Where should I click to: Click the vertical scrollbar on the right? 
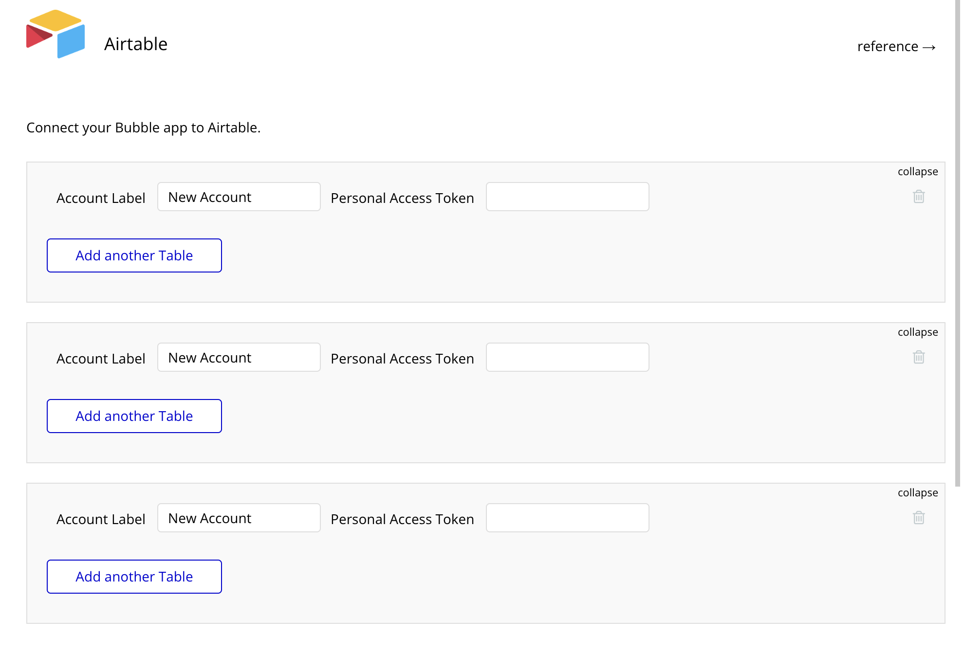957,243
